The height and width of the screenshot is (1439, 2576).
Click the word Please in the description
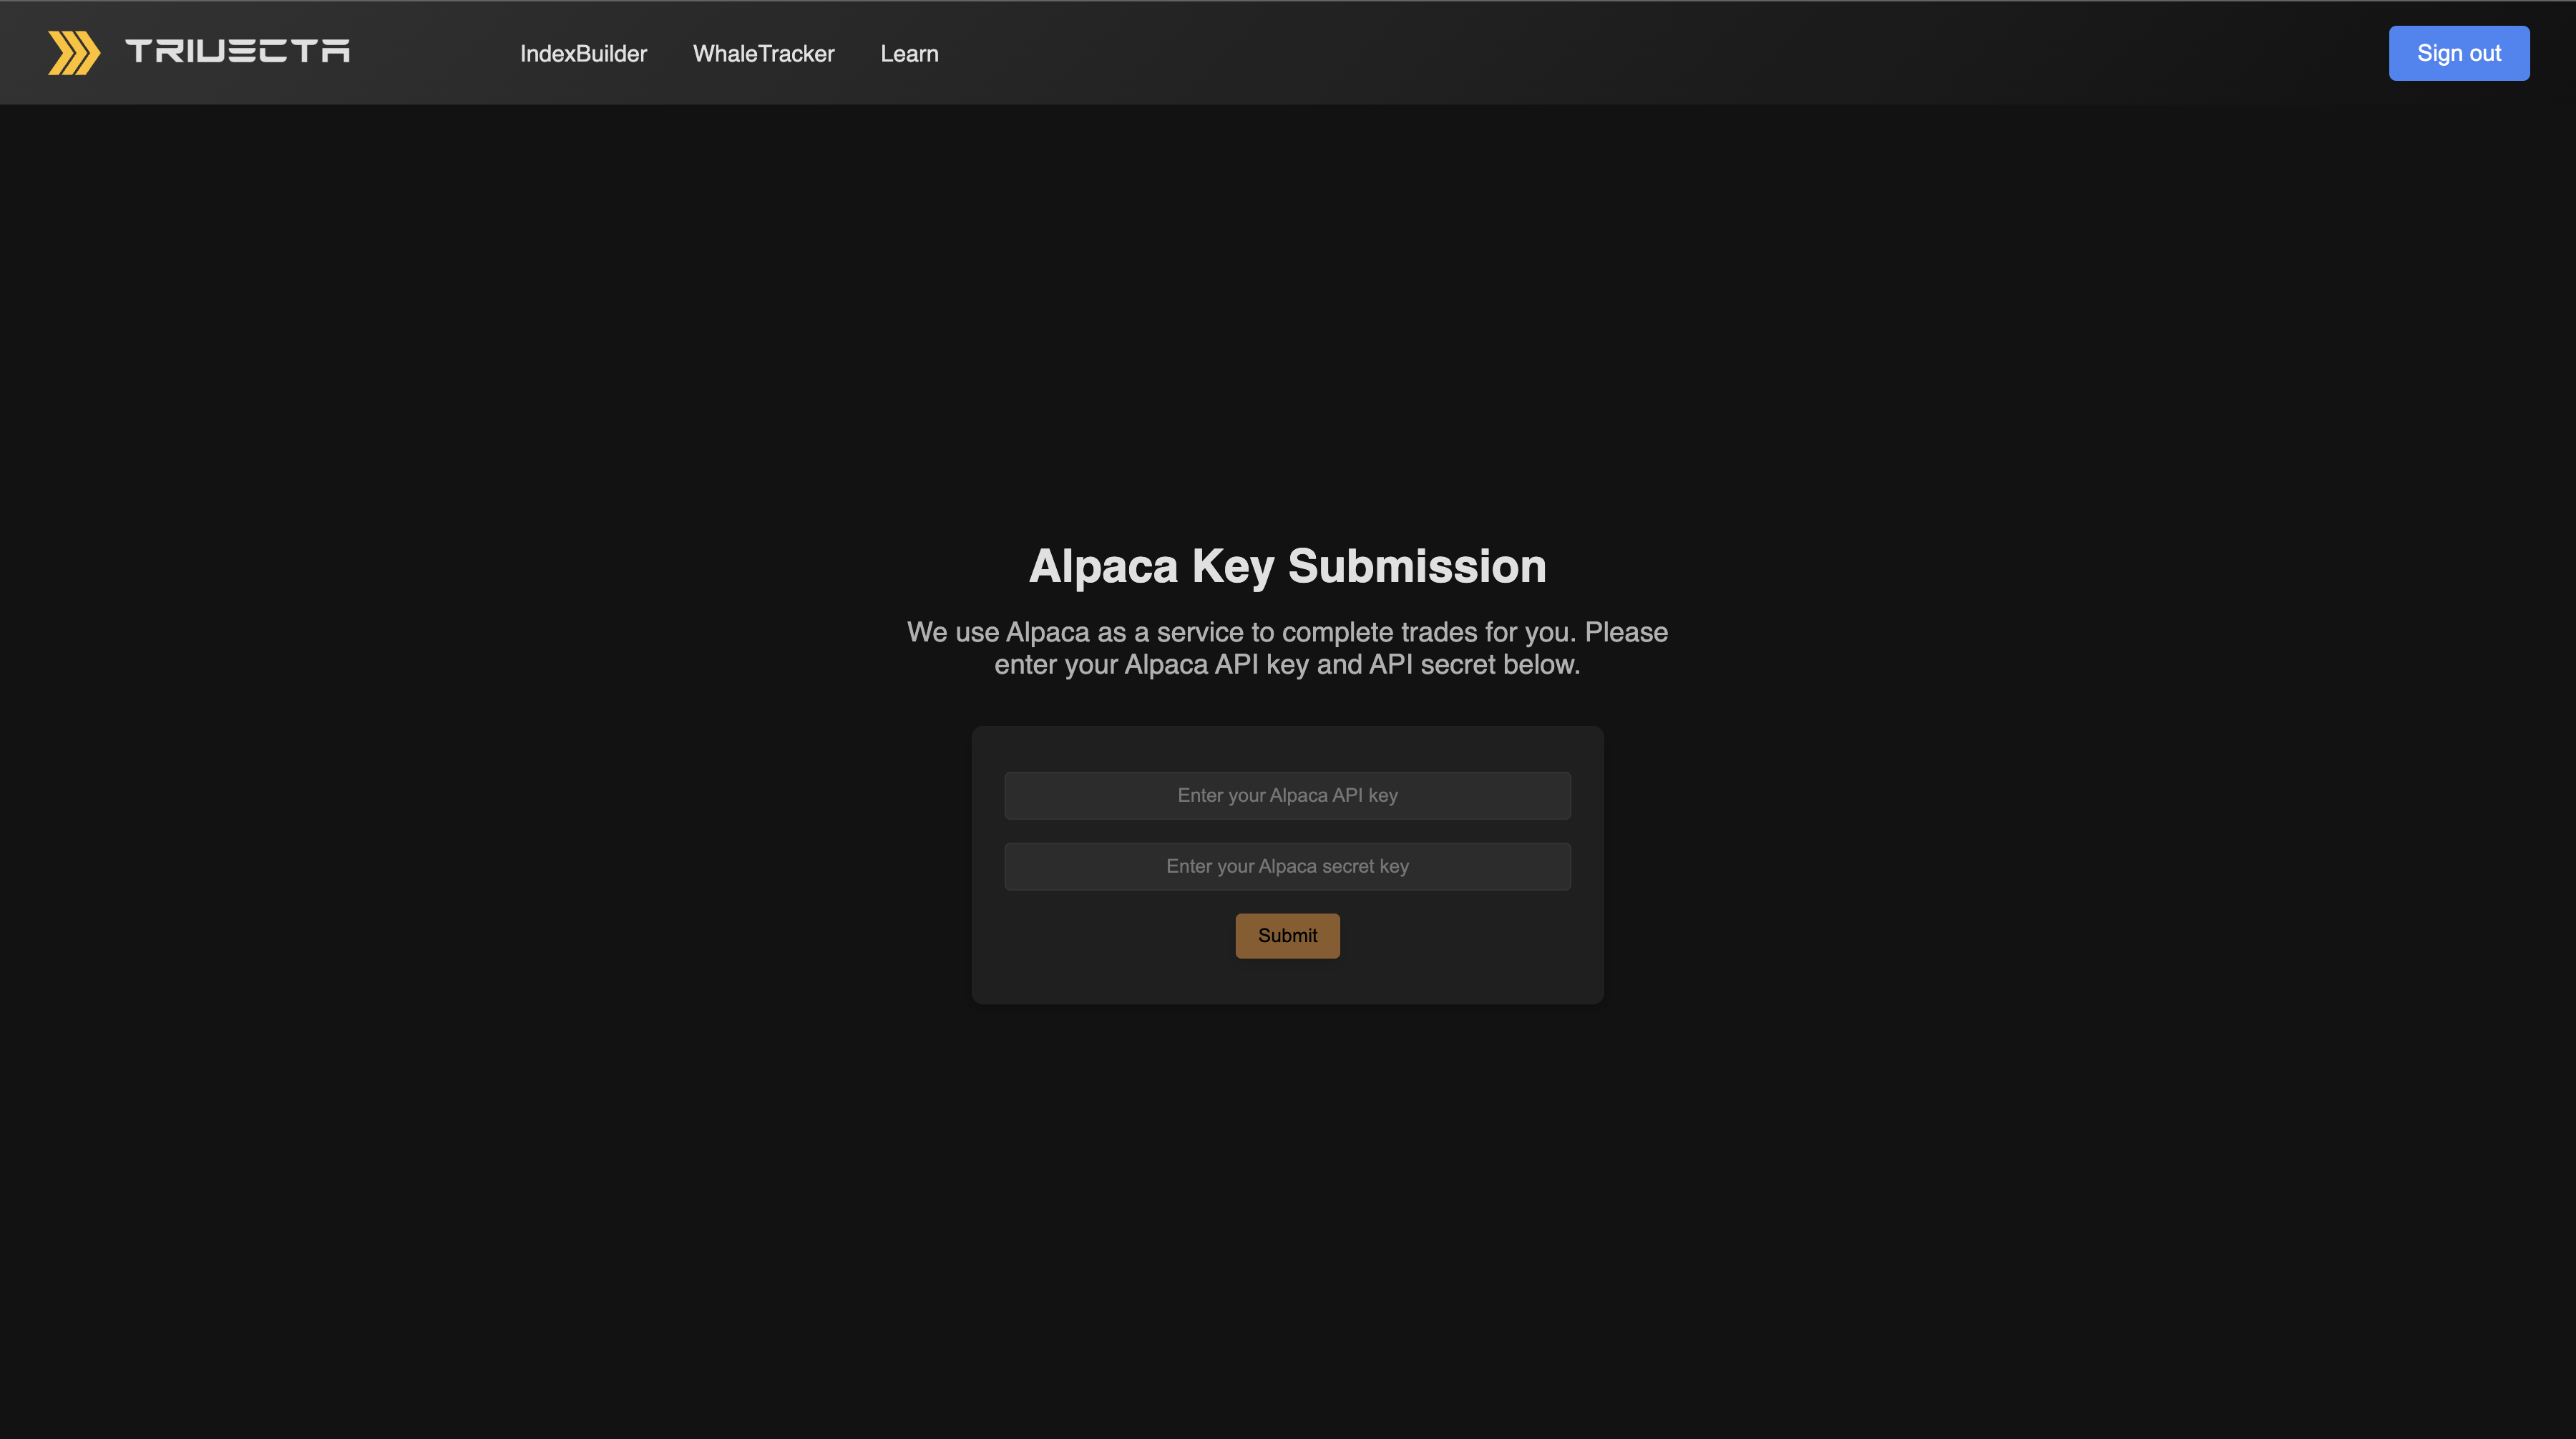[x=1626, y=632]
